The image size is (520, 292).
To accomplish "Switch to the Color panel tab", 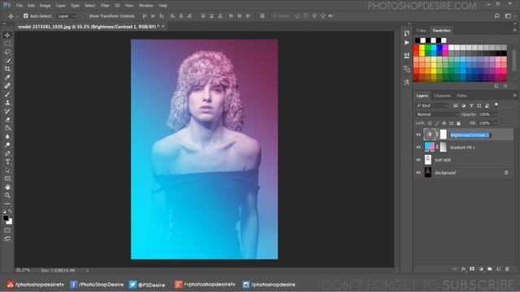I will (x=422, y=31).
